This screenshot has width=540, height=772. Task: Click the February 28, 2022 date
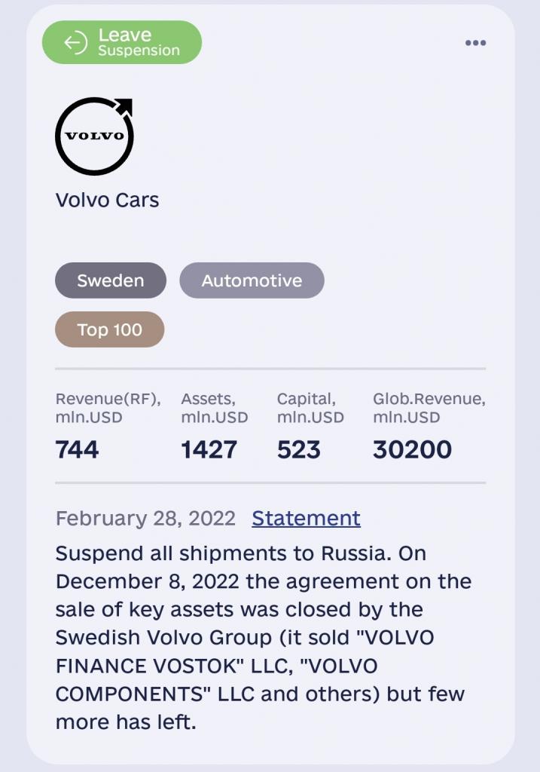click(x=145, y=519)
